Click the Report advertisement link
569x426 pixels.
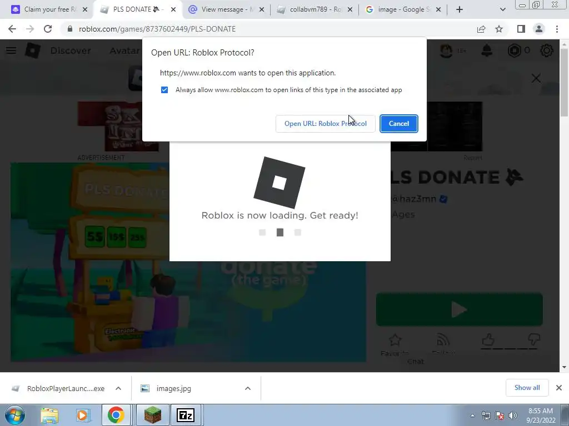tap(472, 158)
